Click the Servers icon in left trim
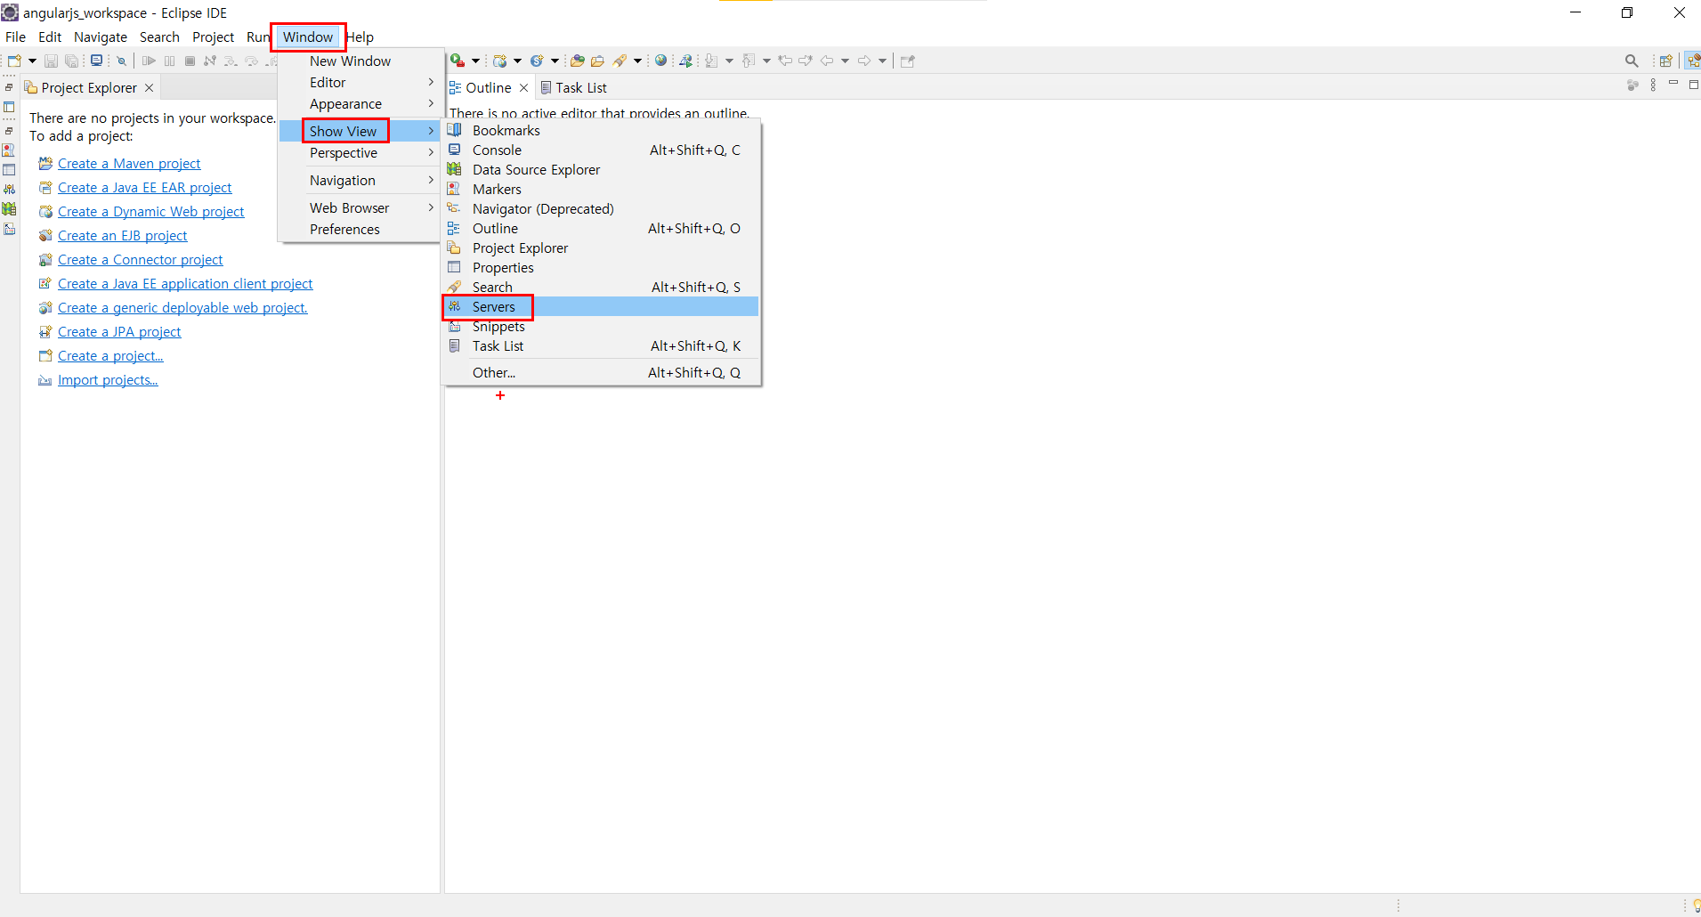The width and height of the screenshot is (1701, 917). (x=9, y=189)
